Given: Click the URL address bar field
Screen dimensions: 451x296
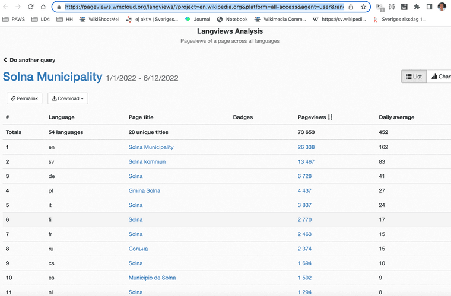Looking at the screenshot, I should click(x=202, y=7).
